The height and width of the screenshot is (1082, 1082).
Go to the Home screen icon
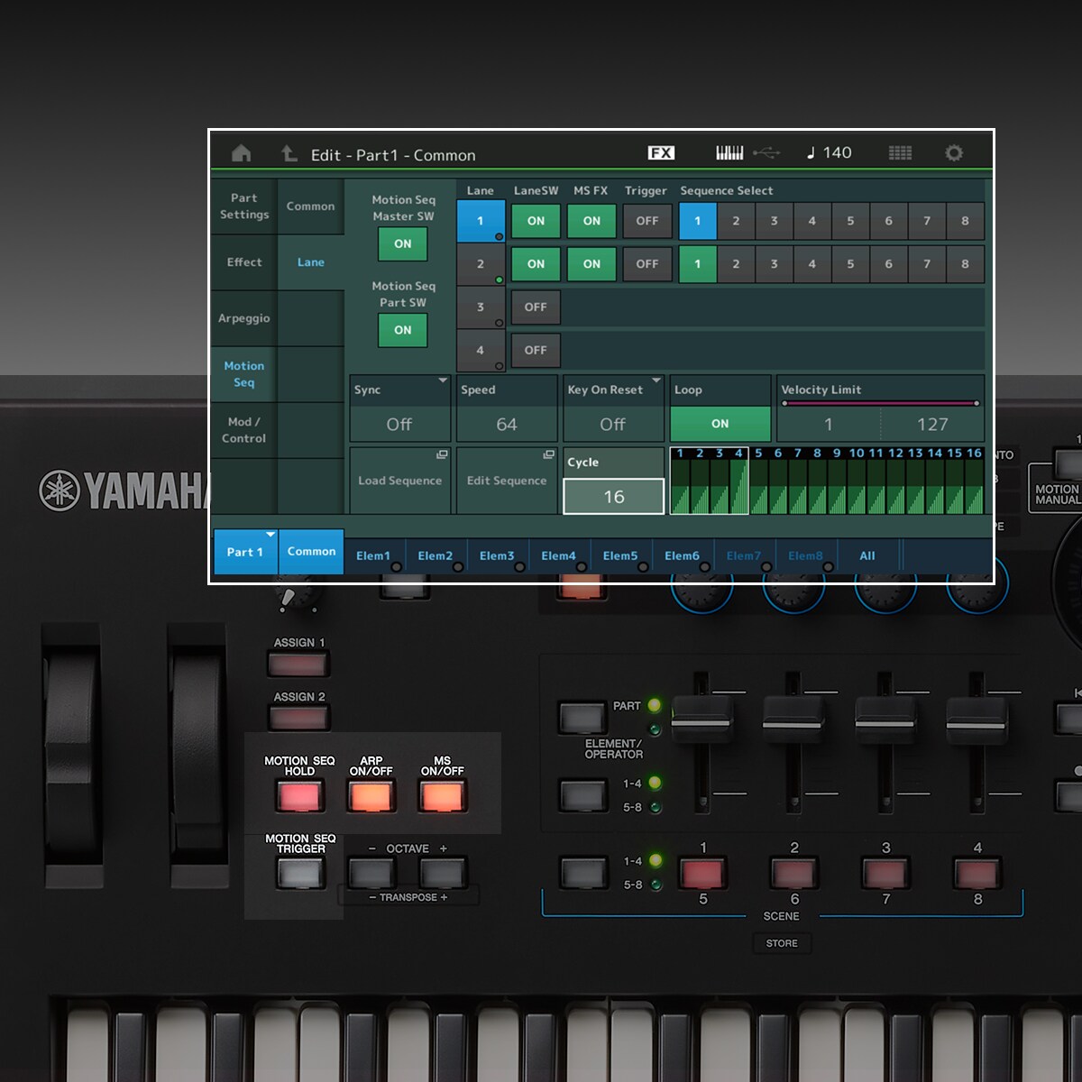tap(242, 153)
